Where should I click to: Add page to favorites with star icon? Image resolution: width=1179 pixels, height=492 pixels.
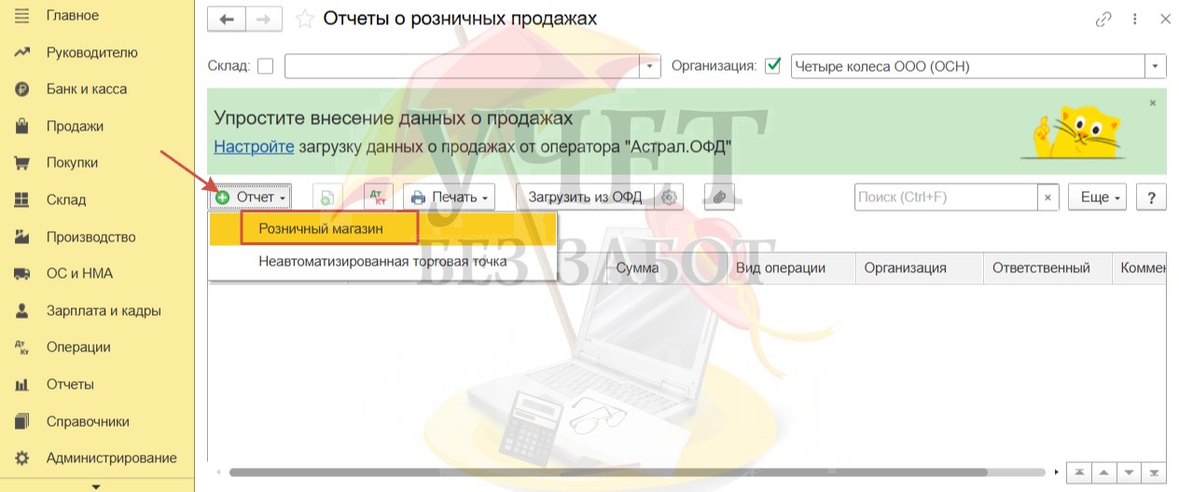pos(303,19)
